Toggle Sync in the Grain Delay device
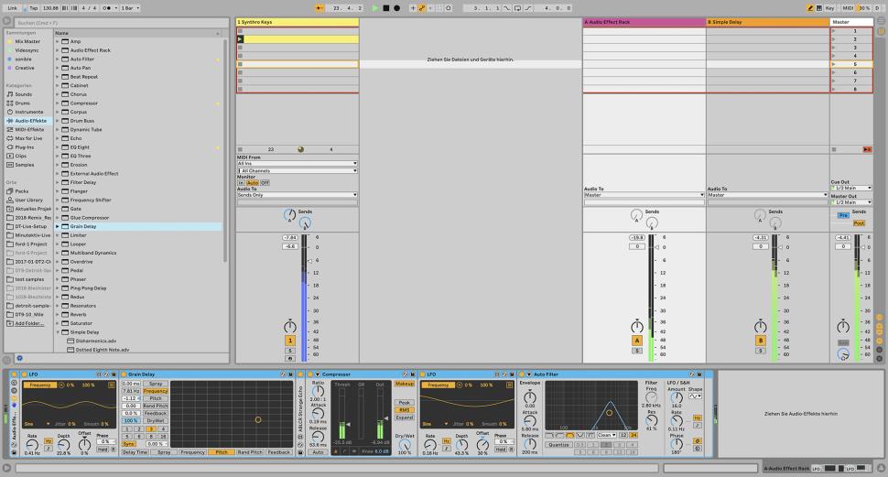 pos(128,445)
